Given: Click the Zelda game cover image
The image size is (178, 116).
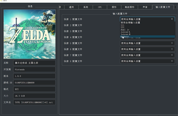Looking at the screenshot, I should [29, 34].
